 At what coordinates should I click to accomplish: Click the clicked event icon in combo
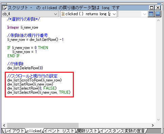63,14
